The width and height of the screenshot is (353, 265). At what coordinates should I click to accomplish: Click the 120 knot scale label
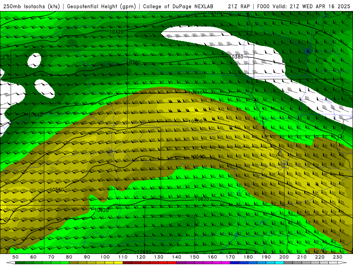point(141,257)
